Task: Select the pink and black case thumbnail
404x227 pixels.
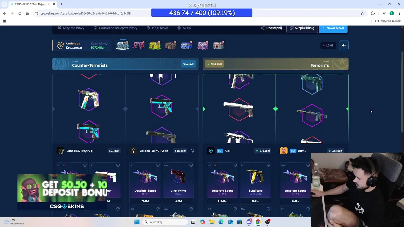Action: click(x=139, y=45)
